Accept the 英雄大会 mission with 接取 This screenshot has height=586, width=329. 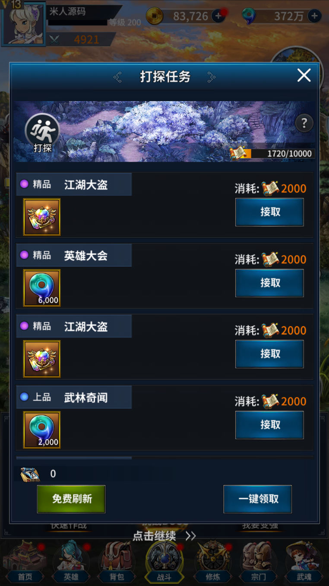point(269,283)
